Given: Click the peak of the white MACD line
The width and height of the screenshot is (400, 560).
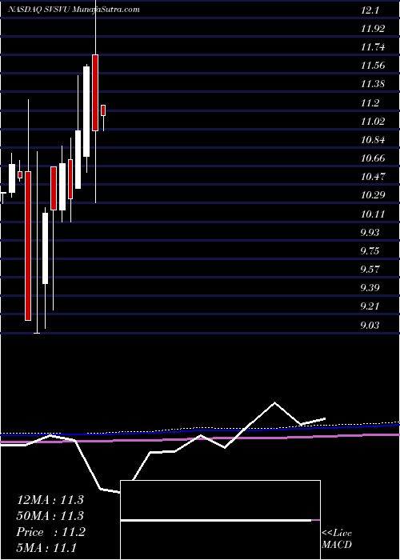Looking at the screenshot, I should (274, 403).
